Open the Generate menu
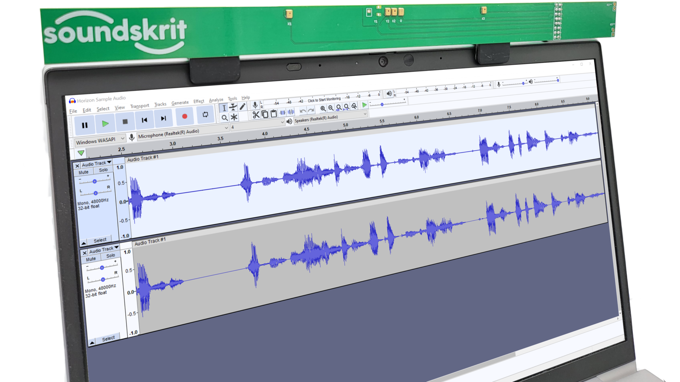Viewport: 680px width, 382px height. 180,103
